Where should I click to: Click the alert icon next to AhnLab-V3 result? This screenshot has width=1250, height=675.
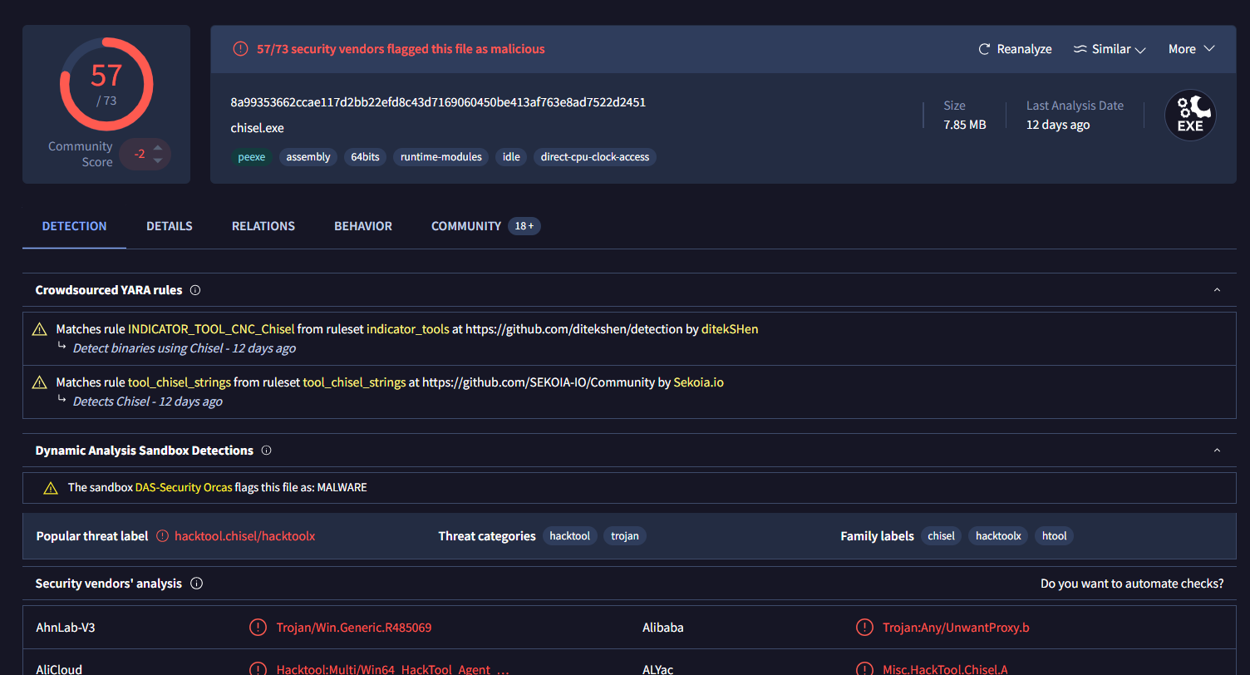[258, 628]
